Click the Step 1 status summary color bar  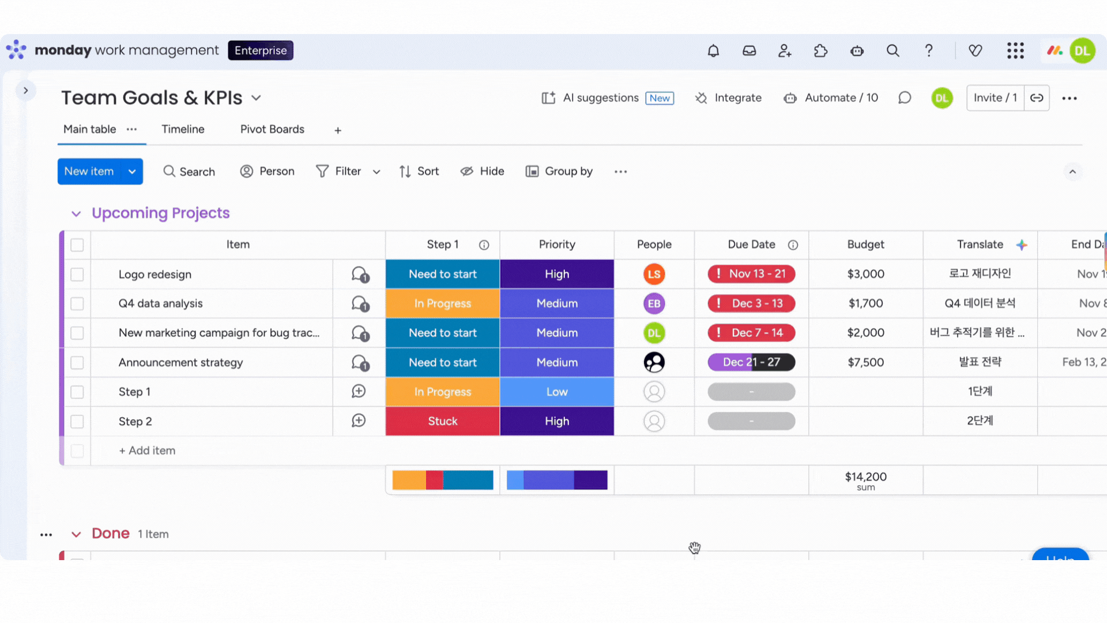click(443, 480)
